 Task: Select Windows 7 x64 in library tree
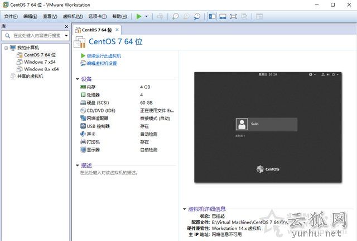pos(40,62)
